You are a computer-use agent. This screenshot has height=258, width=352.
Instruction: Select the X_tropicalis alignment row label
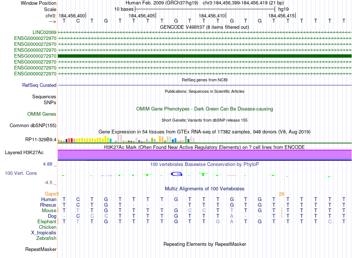[x=44, y=233]
